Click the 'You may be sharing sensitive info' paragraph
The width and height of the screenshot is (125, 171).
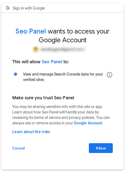(61, 115)
